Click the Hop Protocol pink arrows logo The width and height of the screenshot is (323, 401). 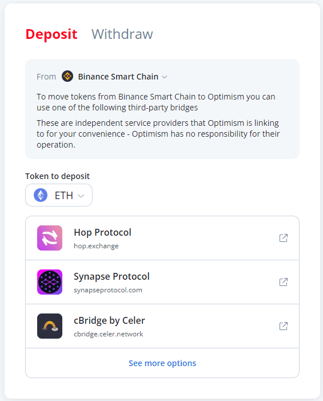tap(50, 238)
